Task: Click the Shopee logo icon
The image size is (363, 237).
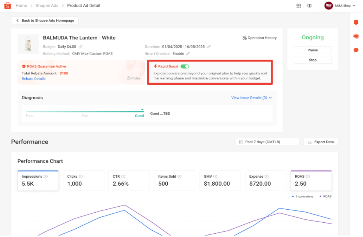Action: click(x=7, y=6)
